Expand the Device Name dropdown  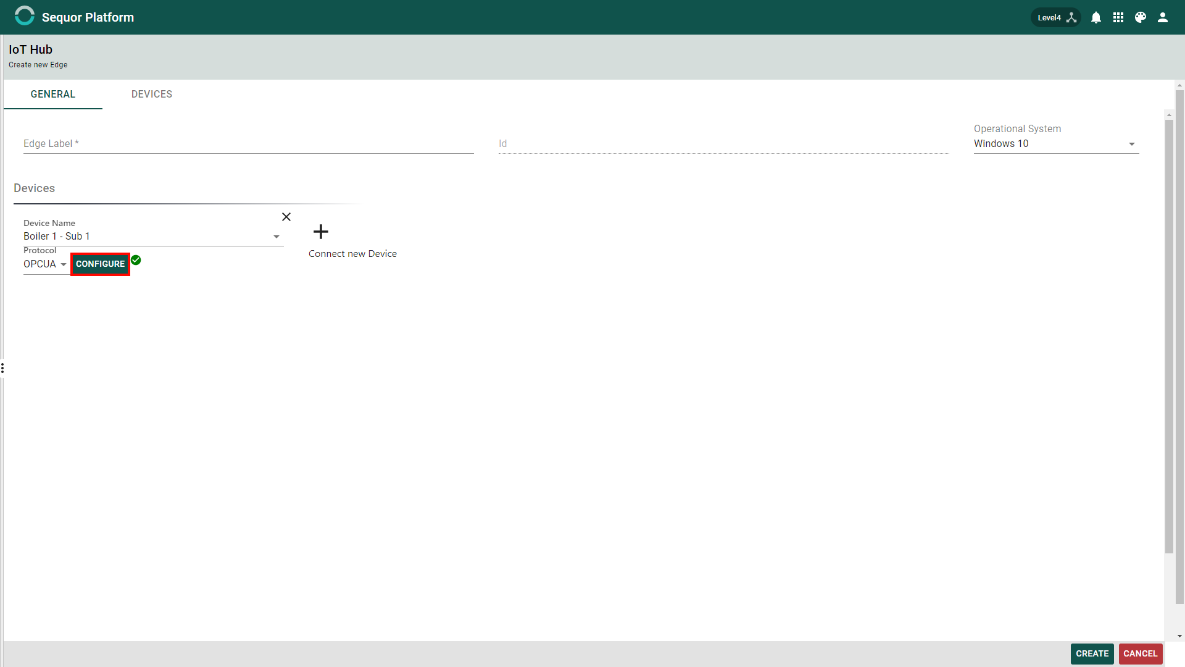coord(154,237)
